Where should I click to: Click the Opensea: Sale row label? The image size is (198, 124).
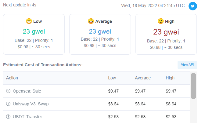[x=27, y=91]
